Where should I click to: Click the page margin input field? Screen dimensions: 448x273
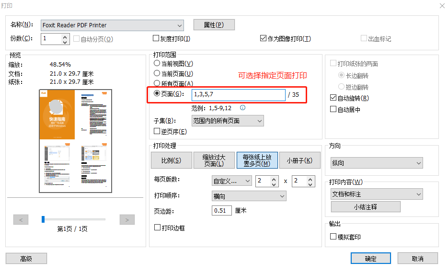point(222,211)
